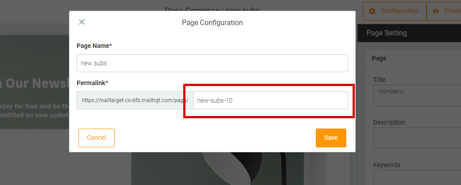Click the Title label in Page Setting
Image resolution: width=461 pixels, height=185 pixels.
click(379, 80)
